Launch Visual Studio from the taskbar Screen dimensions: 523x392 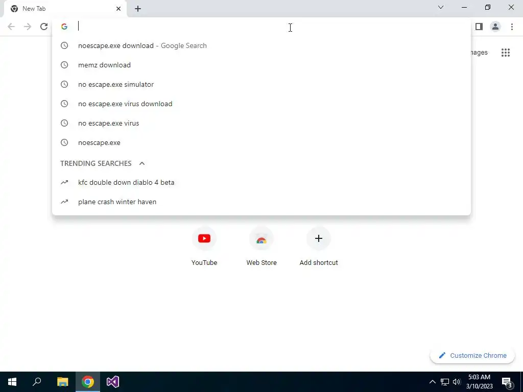[113, 382]
